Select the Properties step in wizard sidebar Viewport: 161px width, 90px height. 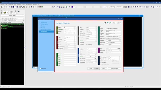point(46,31)
